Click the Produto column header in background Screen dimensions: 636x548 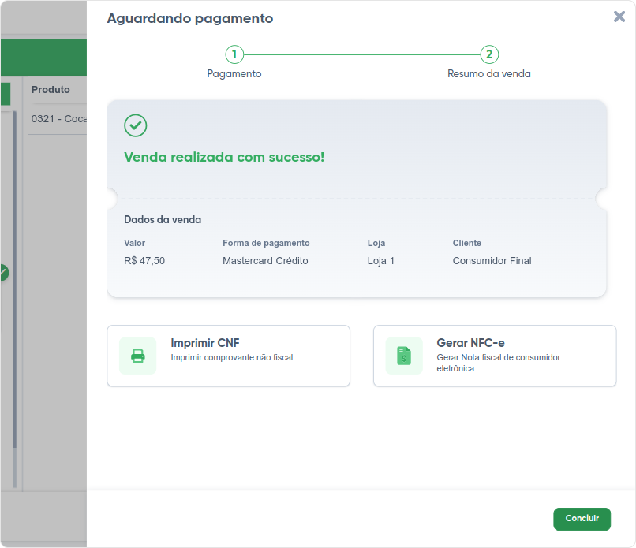coord(51,90)
